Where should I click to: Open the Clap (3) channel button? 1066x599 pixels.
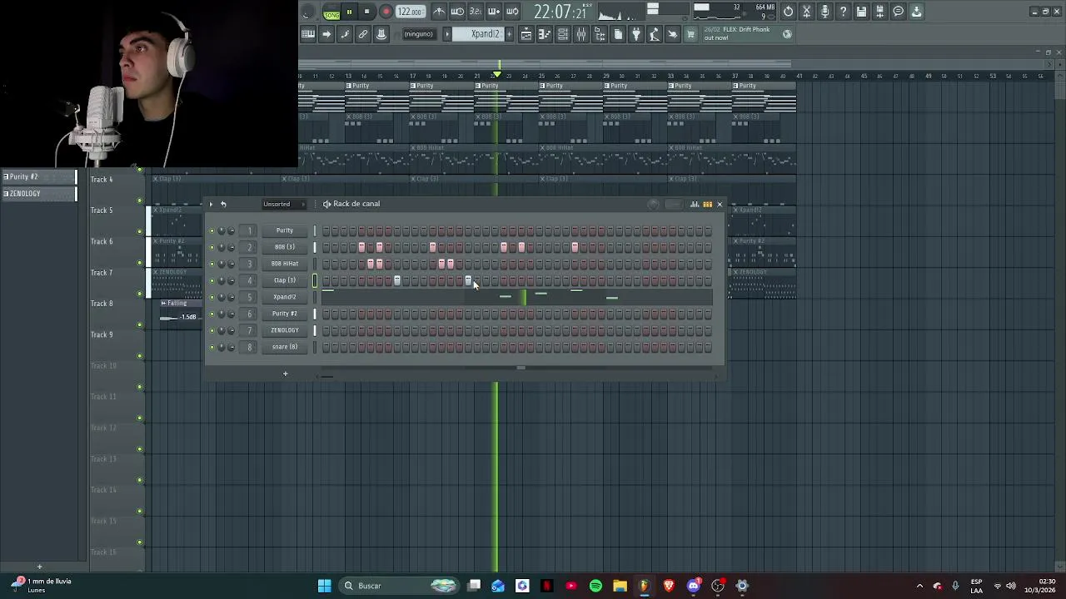point(285,280)
